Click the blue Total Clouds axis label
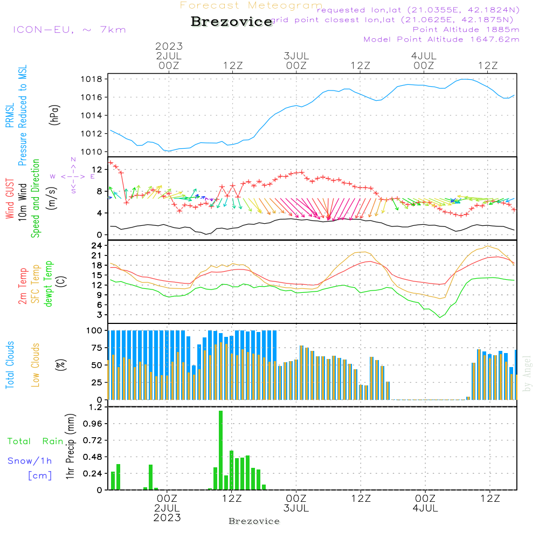This screenshot has height=539, width=539. (10, 365)
